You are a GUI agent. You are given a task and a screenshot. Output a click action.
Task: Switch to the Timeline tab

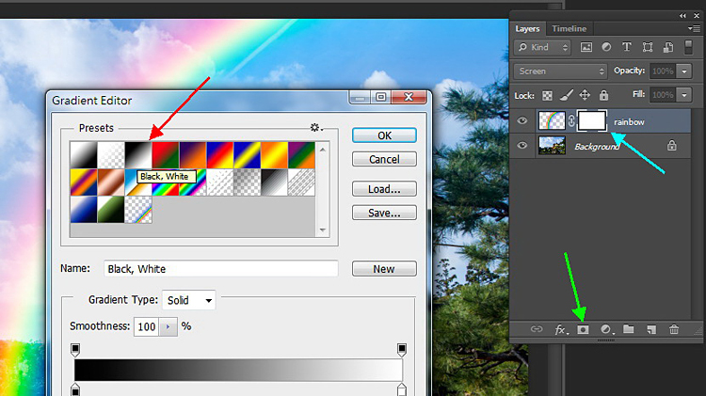[x=570, y=28]
